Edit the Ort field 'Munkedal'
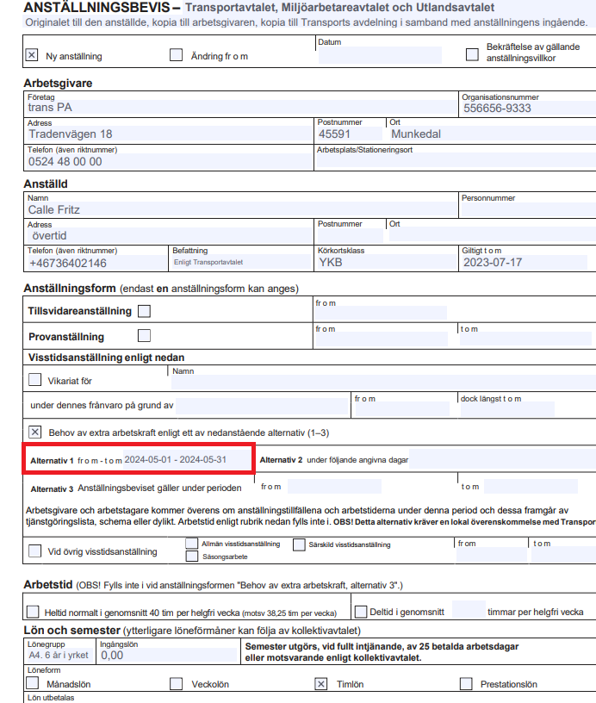This screenshot has height=703, width=596. click(493, 134)
